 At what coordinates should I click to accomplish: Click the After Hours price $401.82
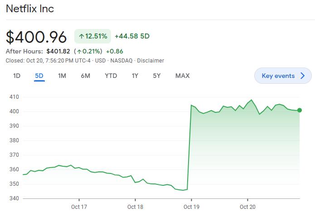58,51
